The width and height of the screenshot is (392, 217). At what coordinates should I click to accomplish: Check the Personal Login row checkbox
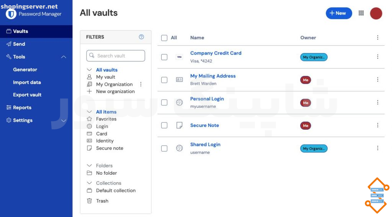(164, 102)
